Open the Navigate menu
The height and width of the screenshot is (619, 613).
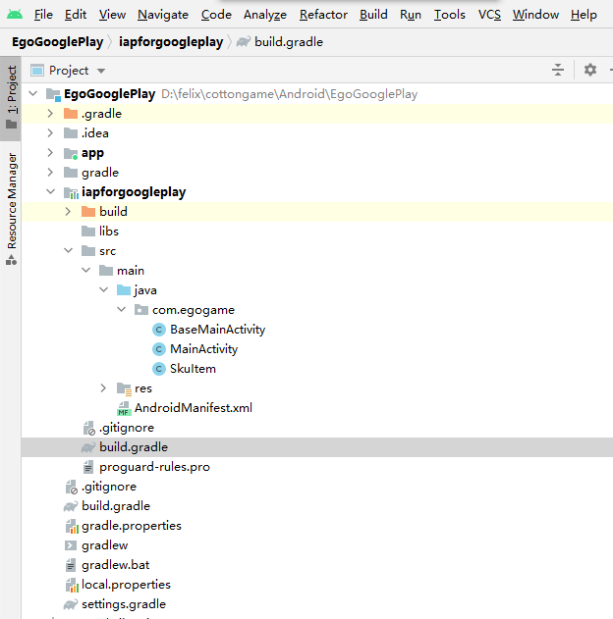tap(163, 15)
